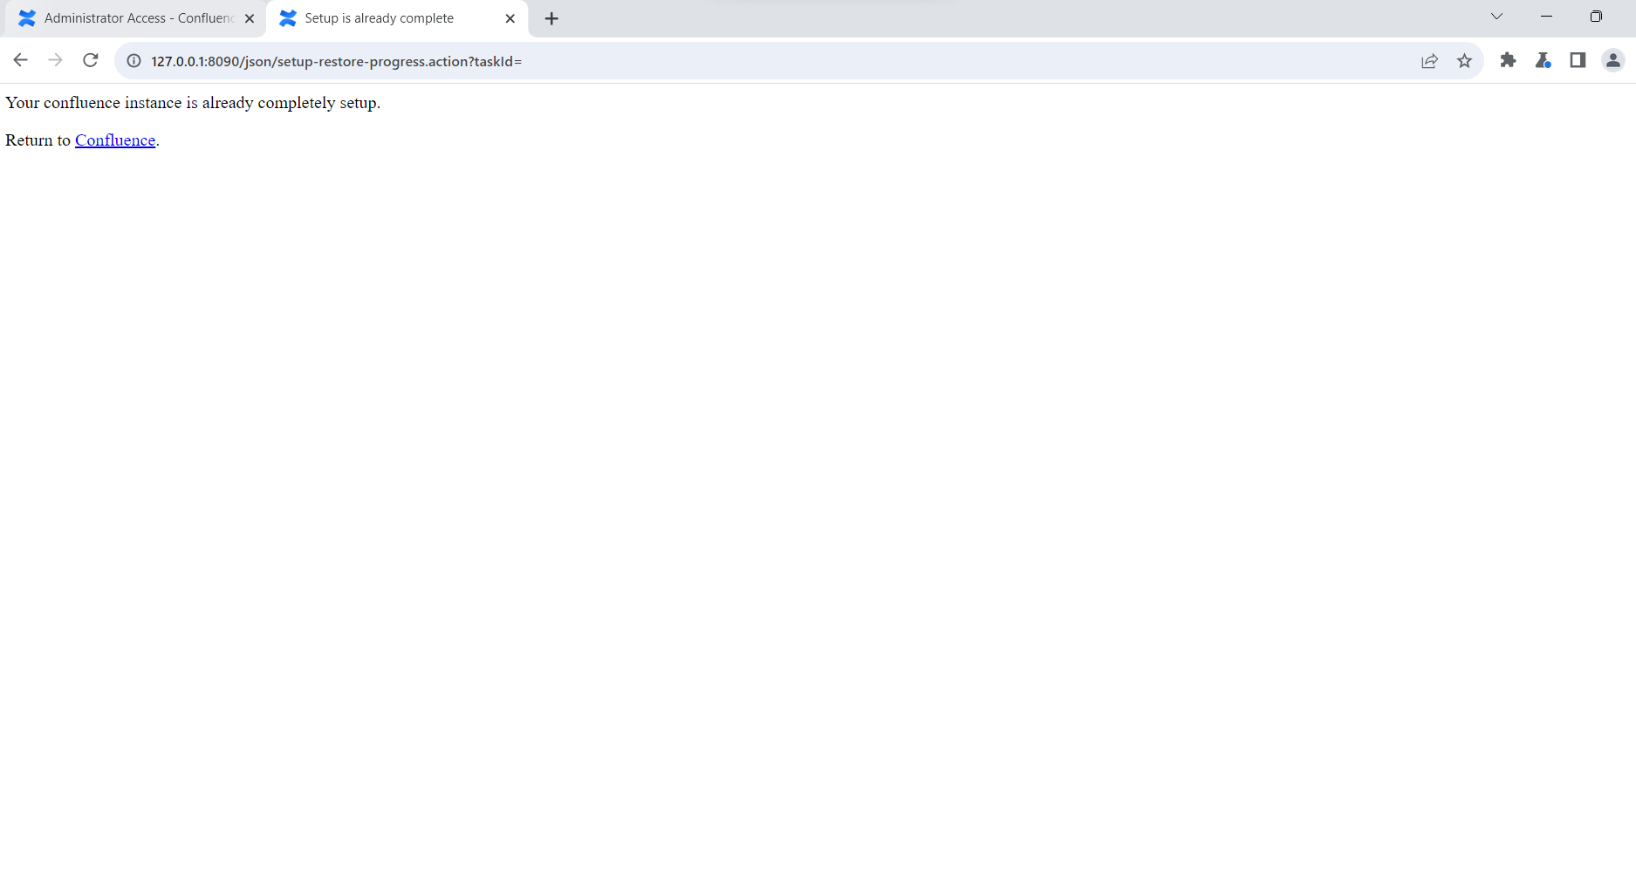Open Chrome Labs flask icon
The width and height of the screenshot is (1636, 872).
pos(1543,60)
